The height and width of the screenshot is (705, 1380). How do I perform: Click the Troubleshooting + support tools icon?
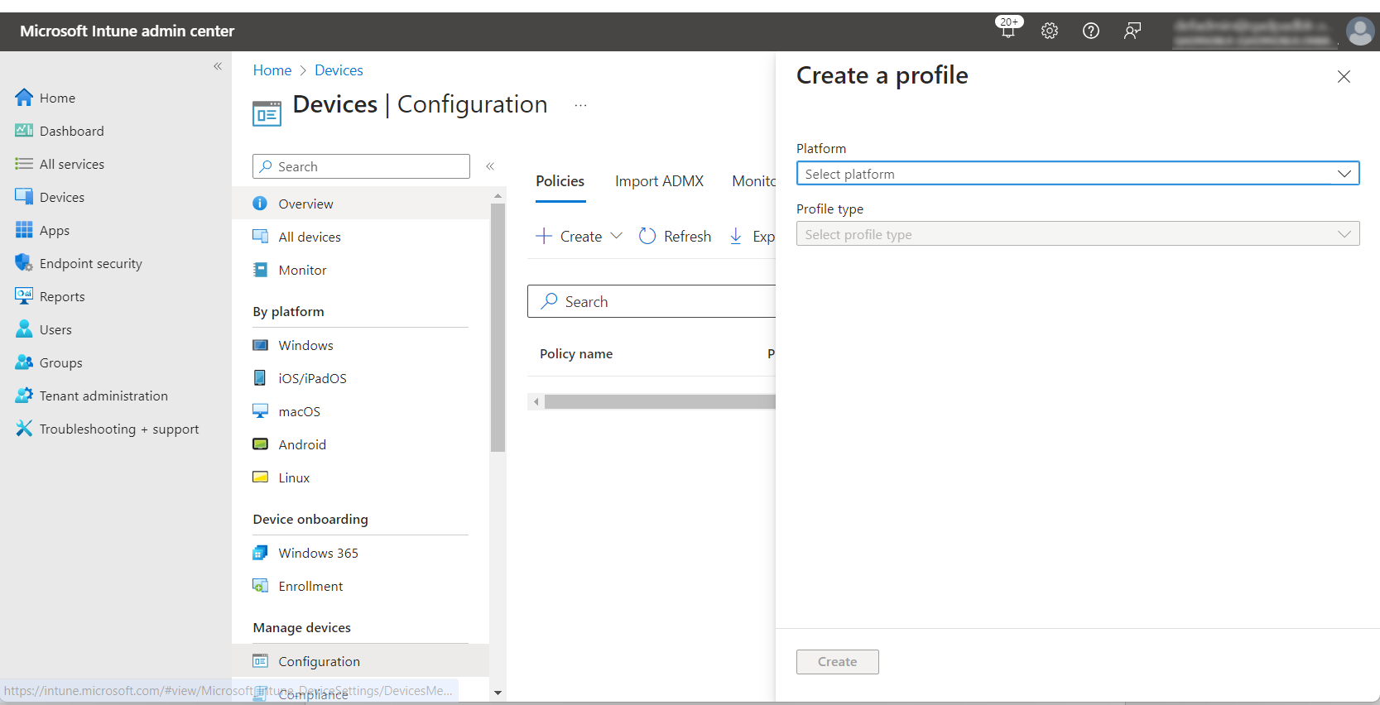pos(24,429)
